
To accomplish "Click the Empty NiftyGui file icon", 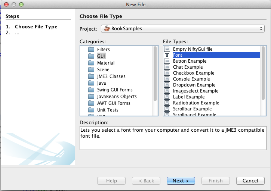I will point(167,49).
